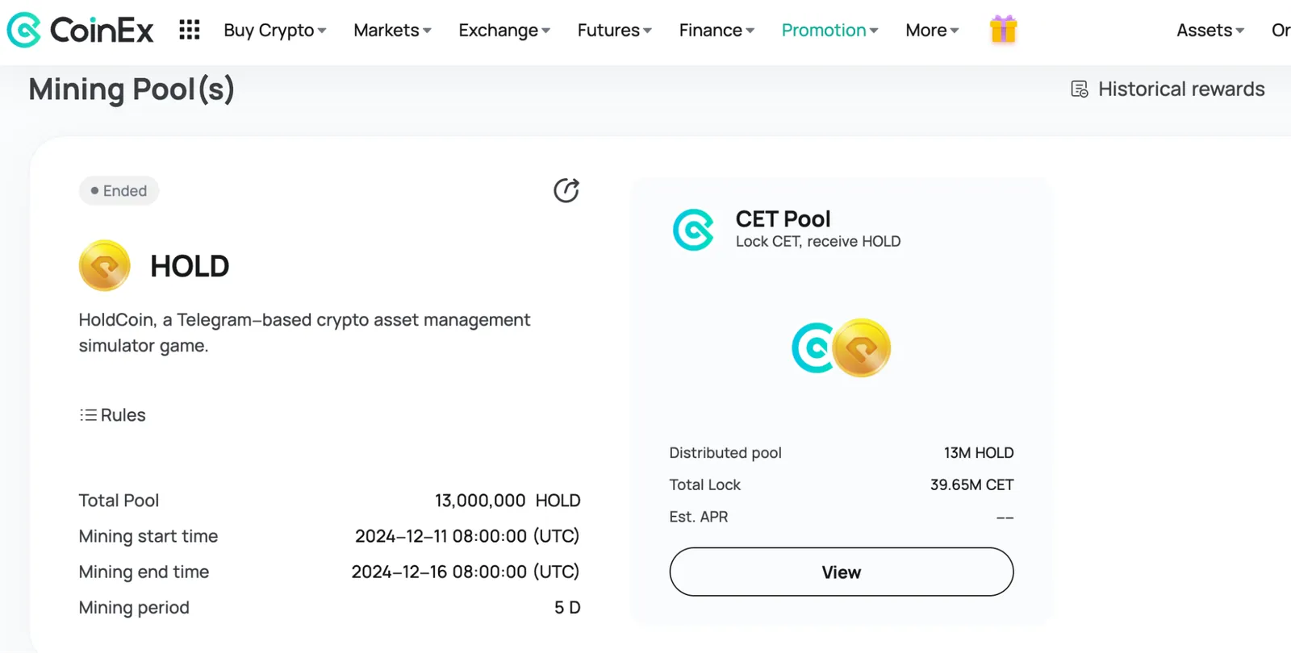Click the Rules list icon

[x=88, y=415]
